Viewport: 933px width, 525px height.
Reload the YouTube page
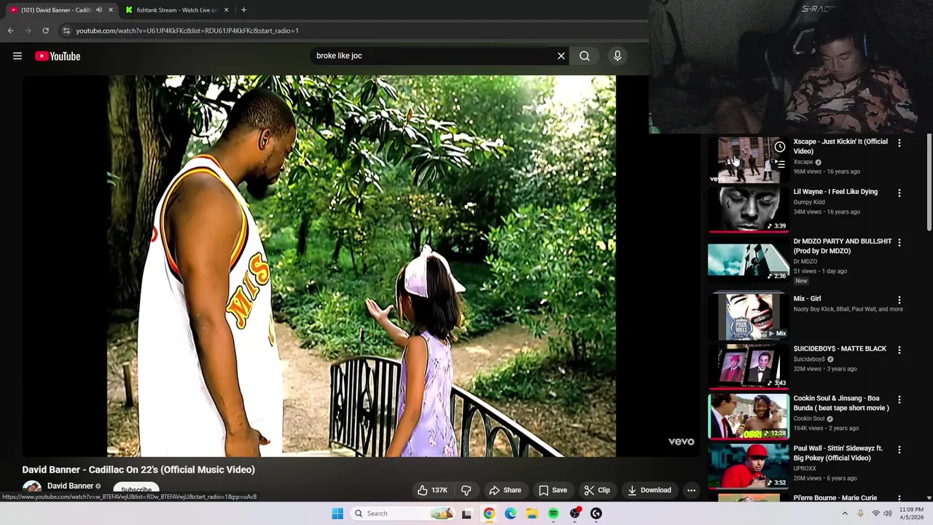[45, 31]
